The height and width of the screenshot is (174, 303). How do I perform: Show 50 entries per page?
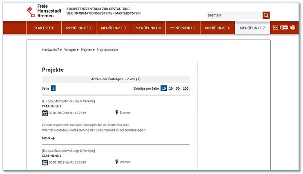click(178, 88)
